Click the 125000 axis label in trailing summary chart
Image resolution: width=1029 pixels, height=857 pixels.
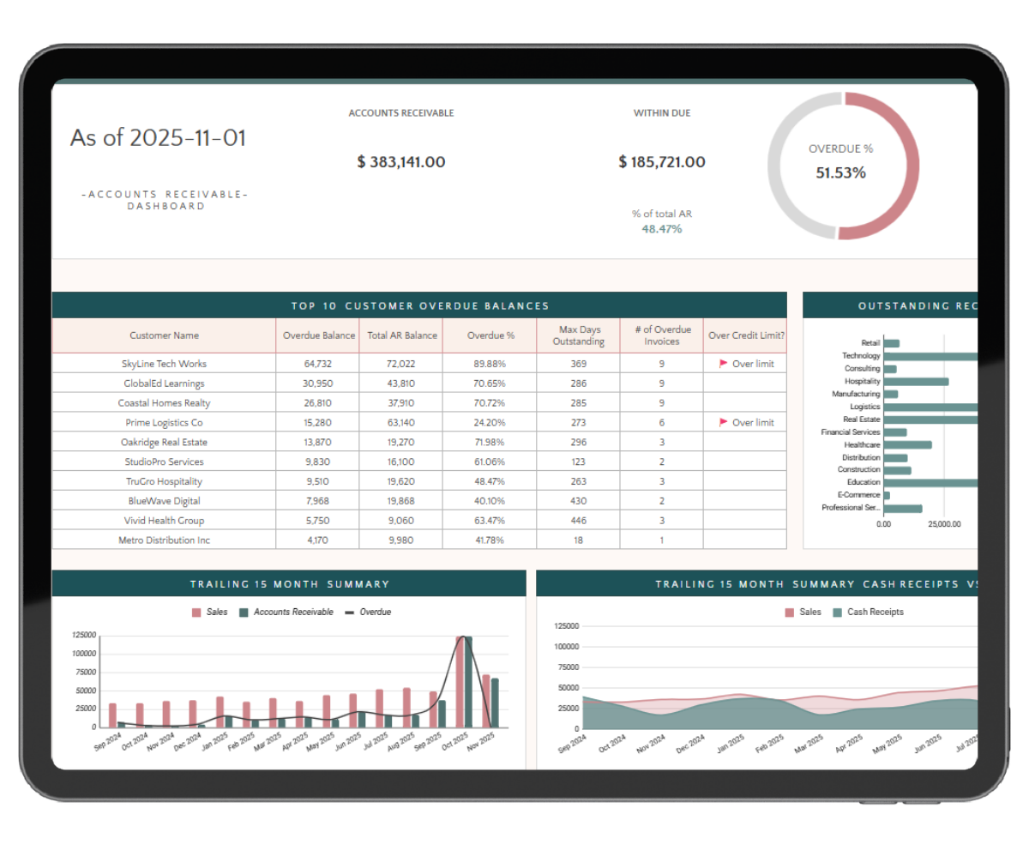84,636
